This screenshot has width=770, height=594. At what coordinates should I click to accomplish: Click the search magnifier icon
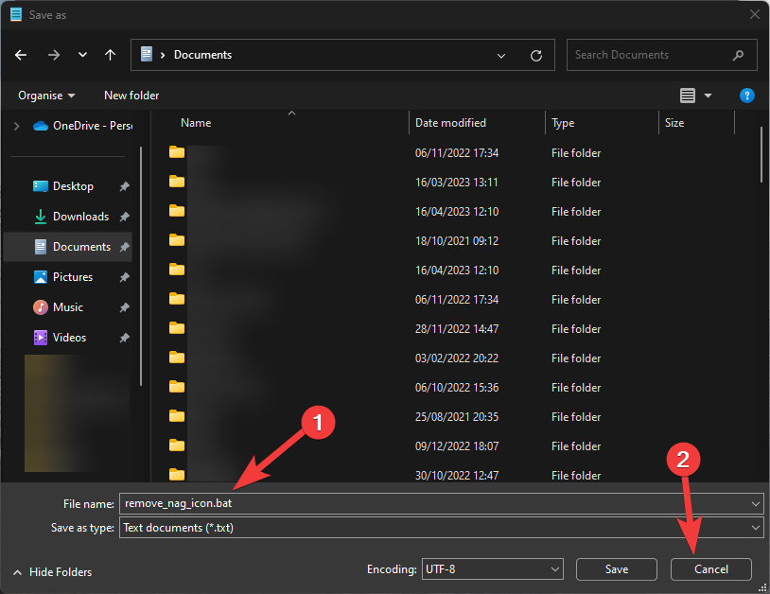tap(739, 55)
